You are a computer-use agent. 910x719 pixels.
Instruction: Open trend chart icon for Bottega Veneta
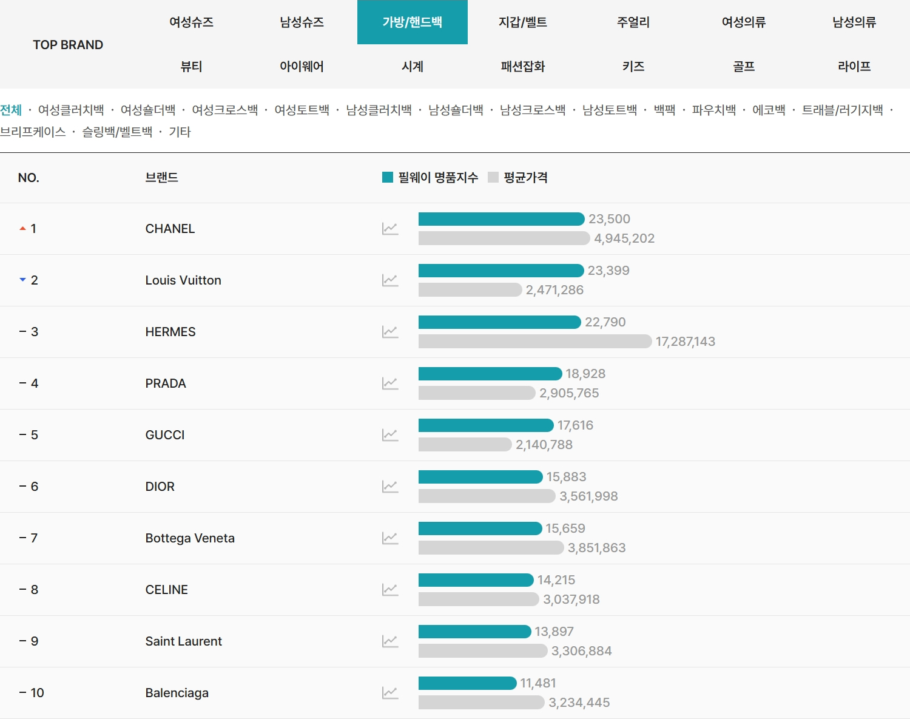click(x=390, y=538)
